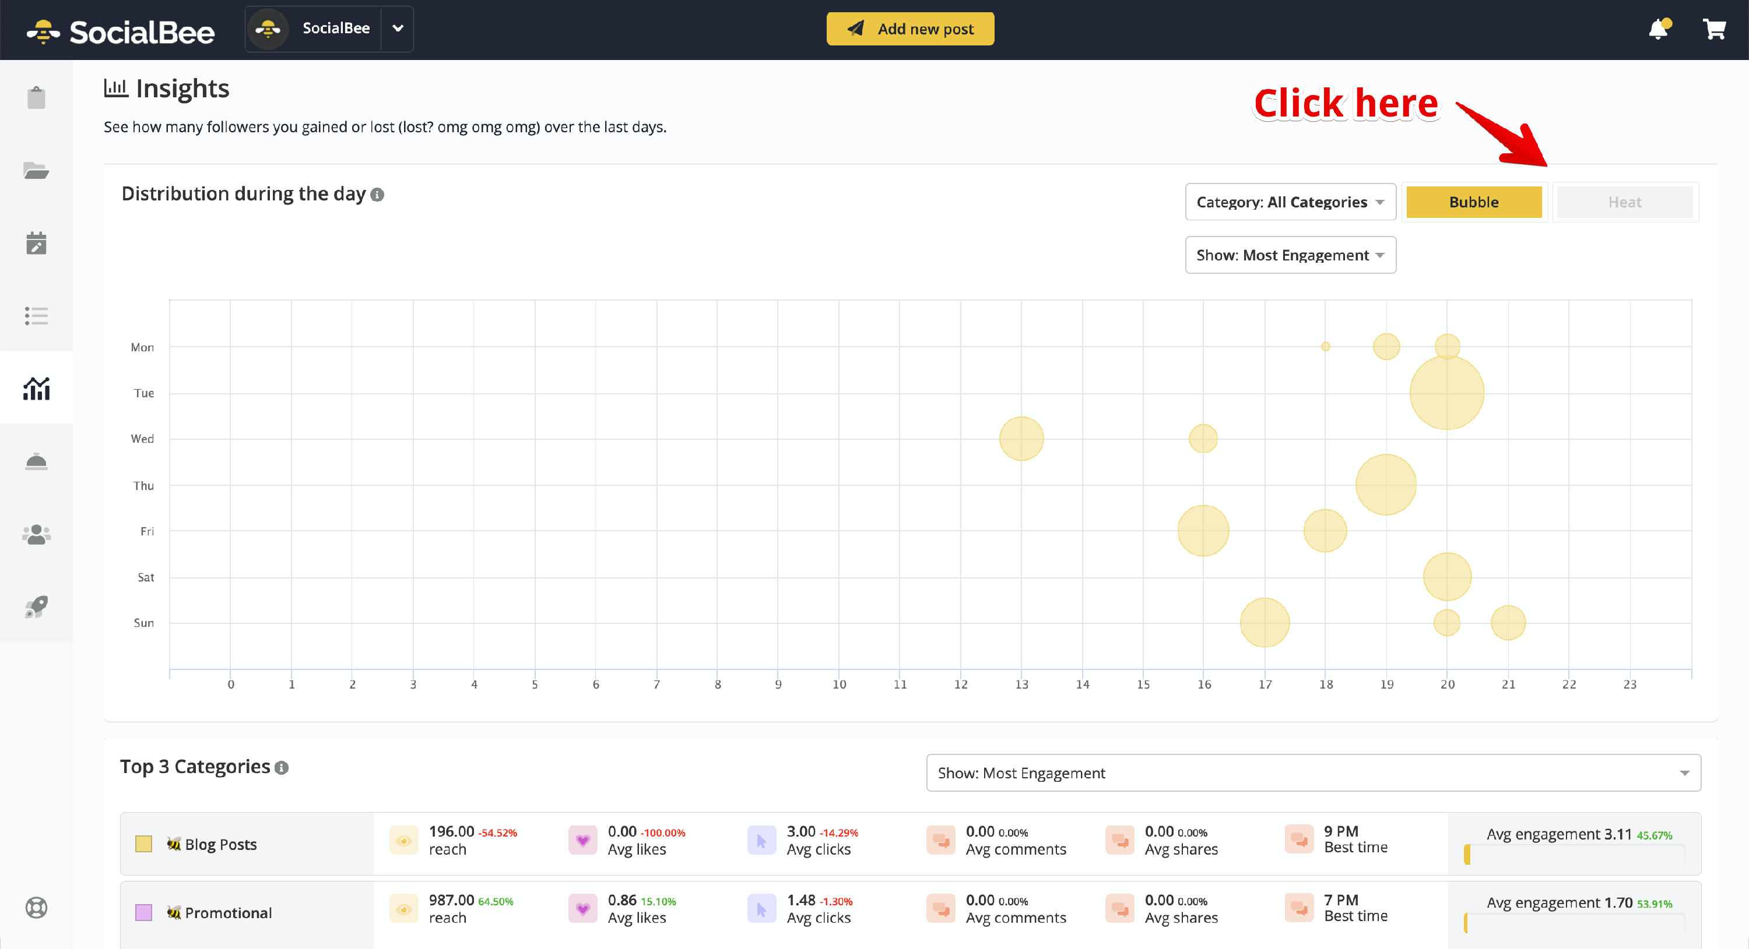Click the SocialBee logo
Viewport: 1749px width, 949px height.
120,31
